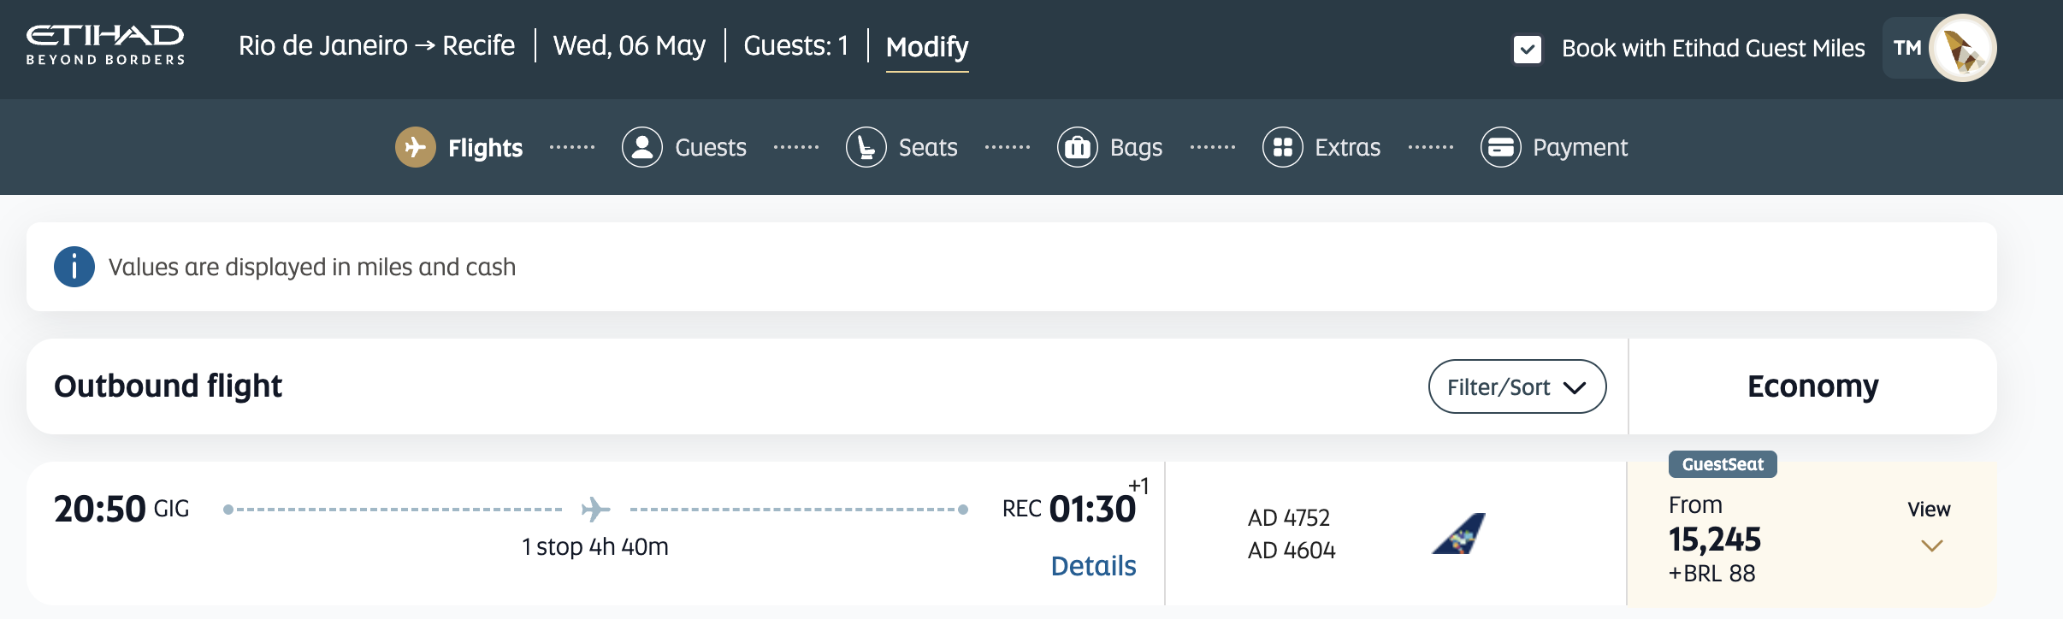The width and height of the screenshot is (2063, 619).
Task: Click the Wed, 06 May date
Action: click(630, 45)
